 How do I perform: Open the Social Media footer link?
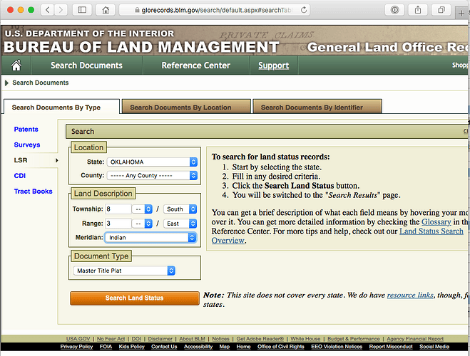[x=434, y=347]
